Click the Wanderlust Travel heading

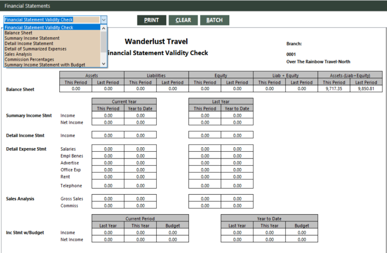coord(156,41)
